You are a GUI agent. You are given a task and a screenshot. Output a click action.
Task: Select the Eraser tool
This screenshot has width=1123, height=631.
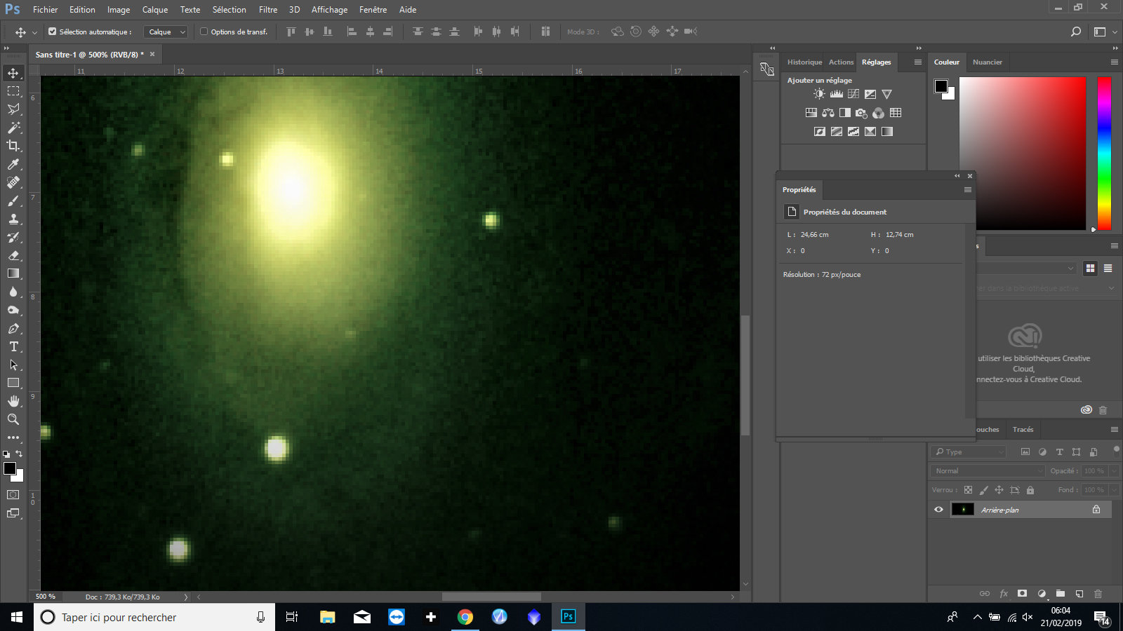coord(13,255)
